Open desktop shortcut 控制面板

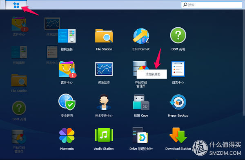[x=19, y=52]
